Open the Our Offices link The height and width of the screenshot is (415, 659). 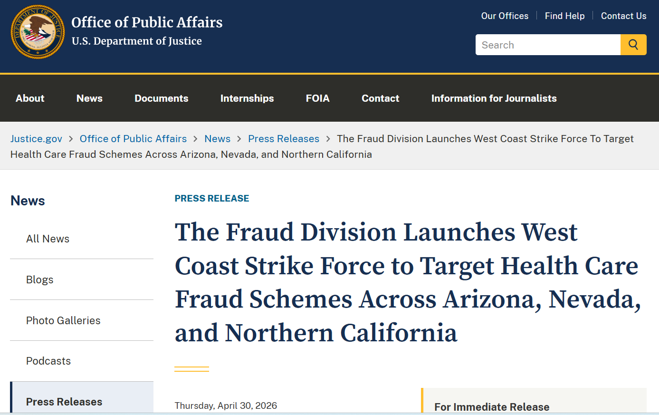tap(505, 16)
